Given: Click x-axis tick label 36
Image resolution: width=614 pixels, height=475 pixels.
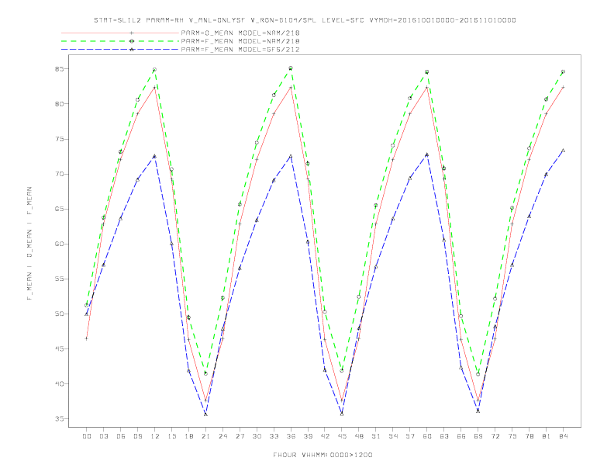Looking at the screenshot, I should 291,436.
